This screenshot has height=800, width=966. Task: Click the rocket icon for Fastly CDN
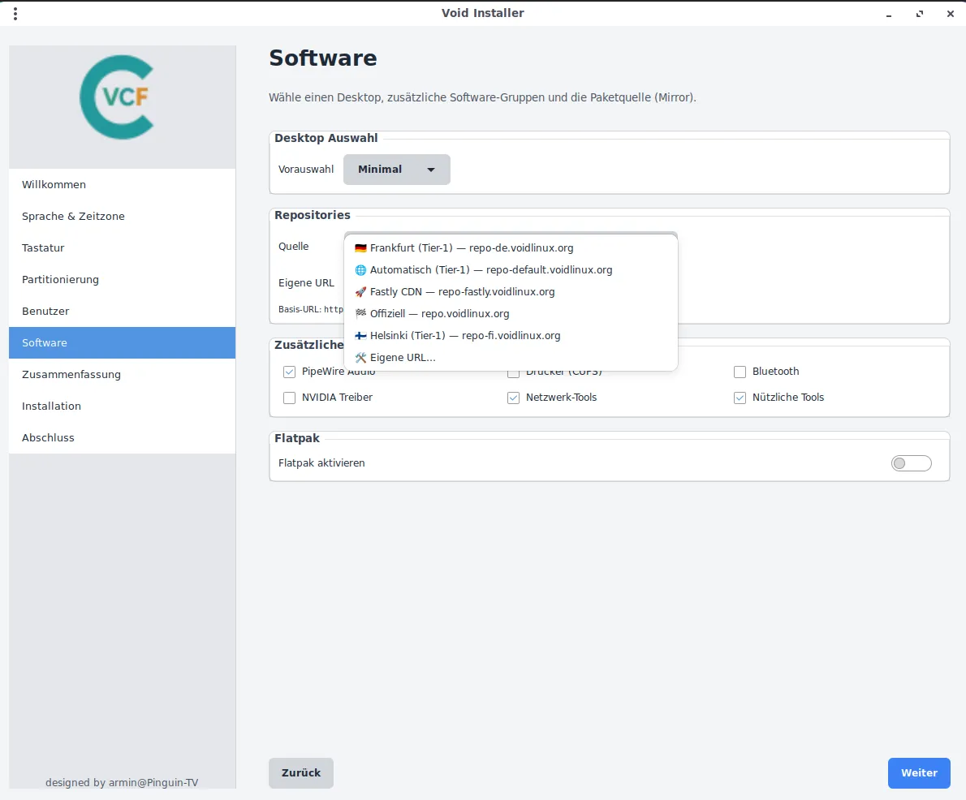click(360, 292)
